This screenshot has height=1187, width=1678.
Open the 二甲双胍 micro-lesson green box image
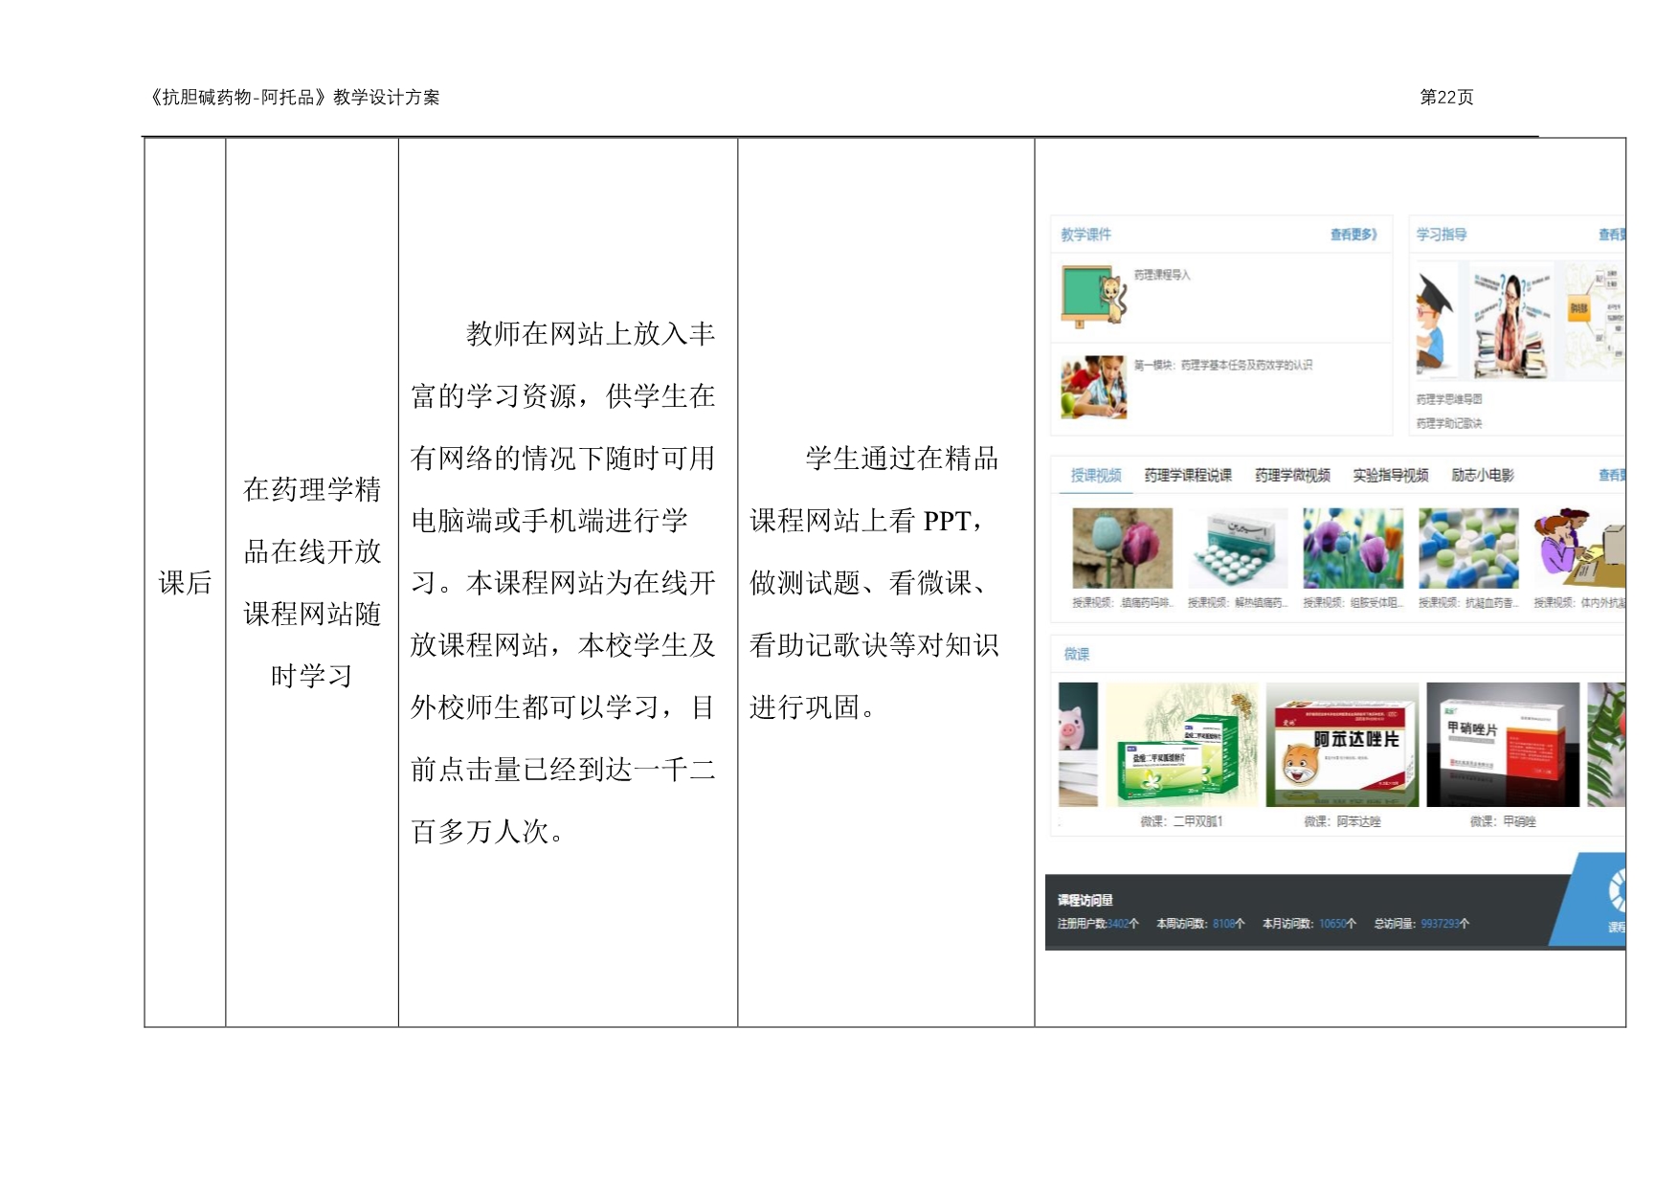click(x=1182, y=745)
